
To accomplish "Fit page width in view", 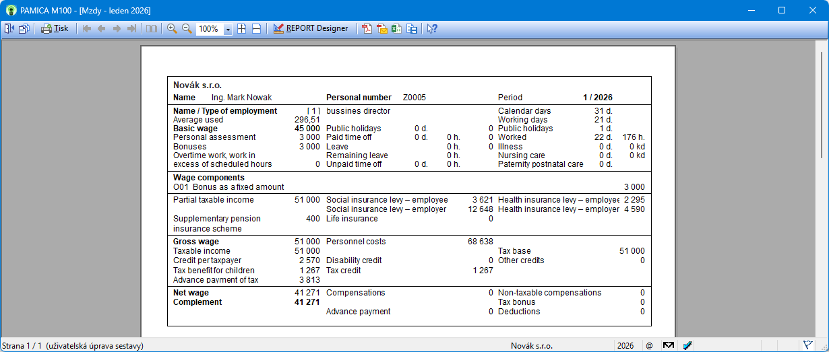I will coord(256,29).
